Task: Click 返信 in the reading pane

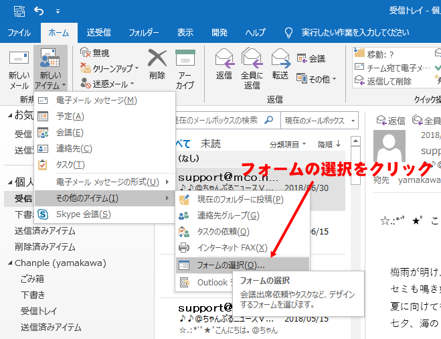Action: [x=391, y=121]
